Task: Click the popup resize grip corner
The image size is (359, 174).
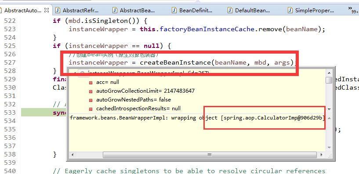Action: tap(330, 156)
